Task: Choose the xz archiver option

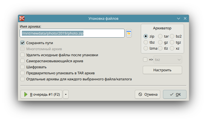Action: [x=172, y=49]
